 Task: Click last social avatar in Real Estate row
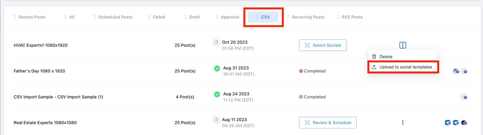pyautogui.click(x=464, y=123)
